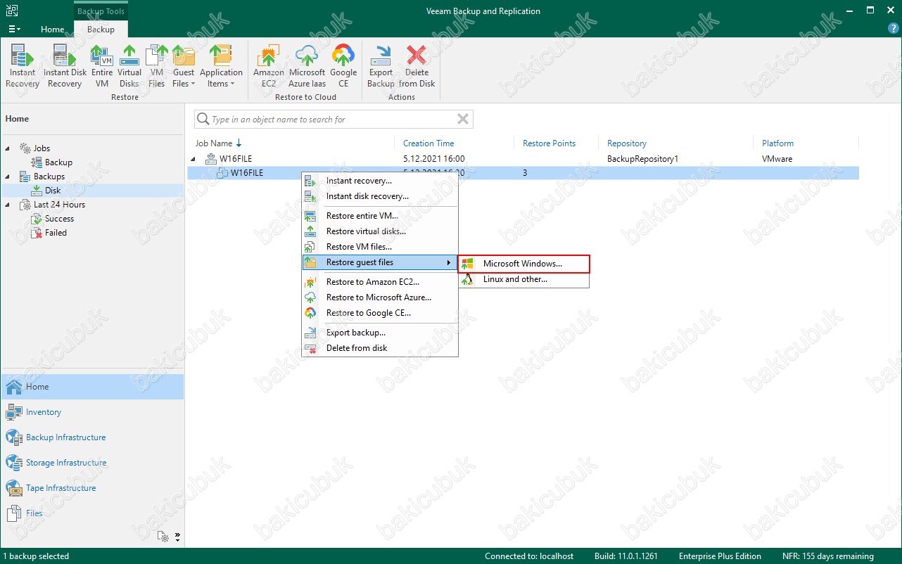Choose Restore to Google CE... entry
This screenshot has height=564, width=902.
pyautogui.click(x=380, y=313)
